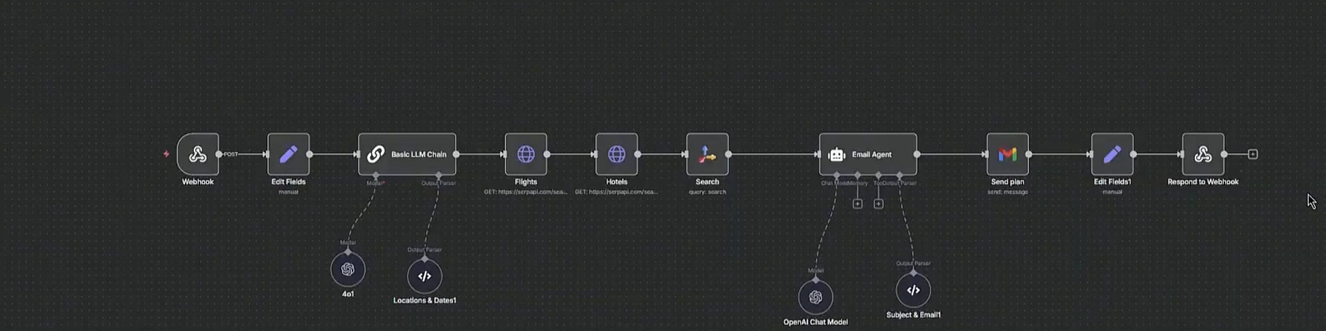This screenshot has width=1326, height=331.
Task: Open the Hotels HTTP request node
Action: click(x=616, y=154)
